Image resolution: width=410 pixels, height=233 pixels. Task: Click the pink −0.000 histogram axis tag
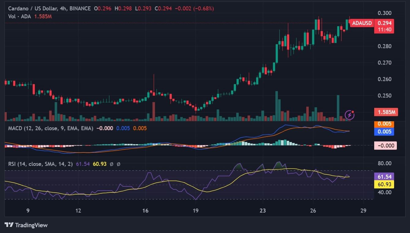tap(386, 145)
